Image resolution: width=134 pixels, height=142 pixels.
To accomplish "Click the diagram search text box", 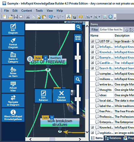I will point(50,27).
